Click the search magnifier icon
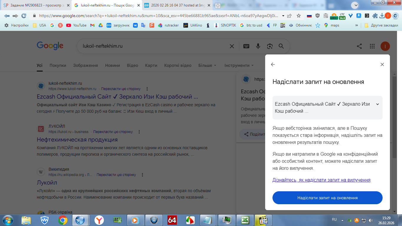402x226 pixels. (x=281, y=46)
